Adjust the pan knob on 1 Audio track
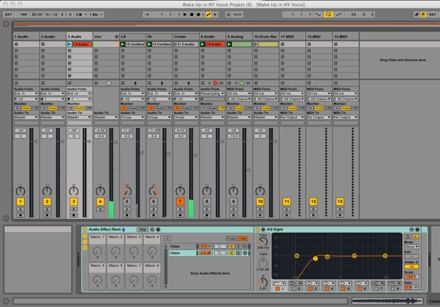 (x=21, y=191)
